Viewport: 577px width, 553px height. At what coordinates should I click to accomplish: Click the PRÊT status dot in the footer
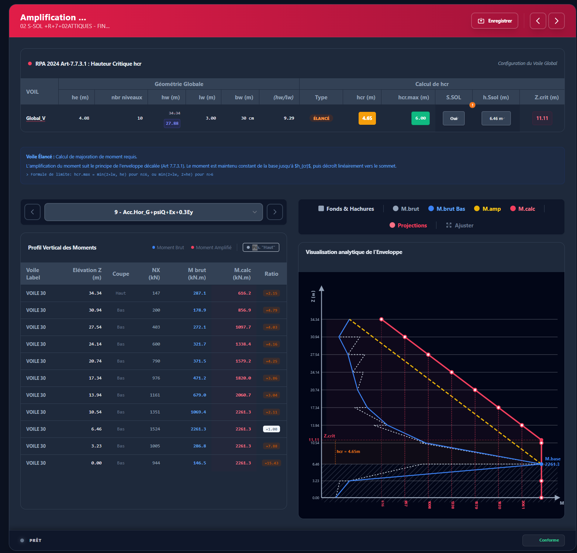pyautogui.click(x=23, y=540)
